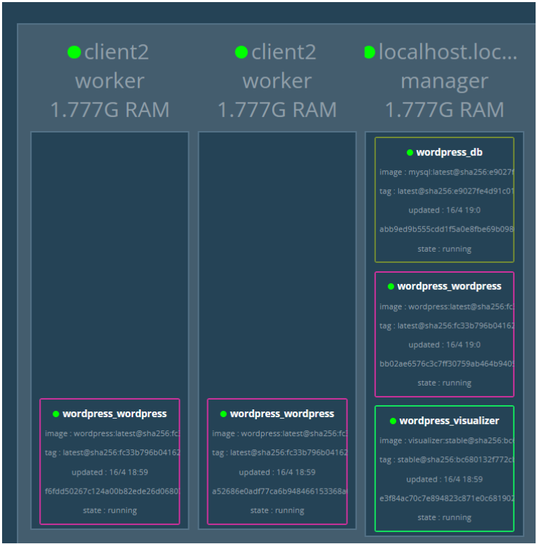Click the green status dot beside localhost.loc...
537x544 pixels.
pos(370,53)
